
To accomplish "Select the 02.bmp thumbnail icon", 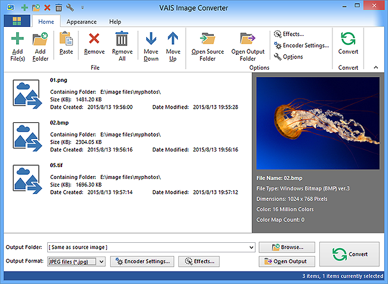I will click(x=27, y=137).
